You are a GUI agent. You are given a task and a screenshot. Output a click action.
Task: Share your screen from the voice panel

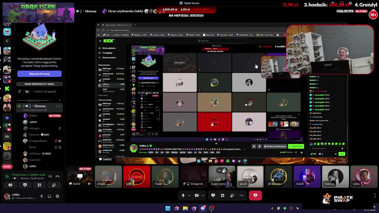pos(25,185)
